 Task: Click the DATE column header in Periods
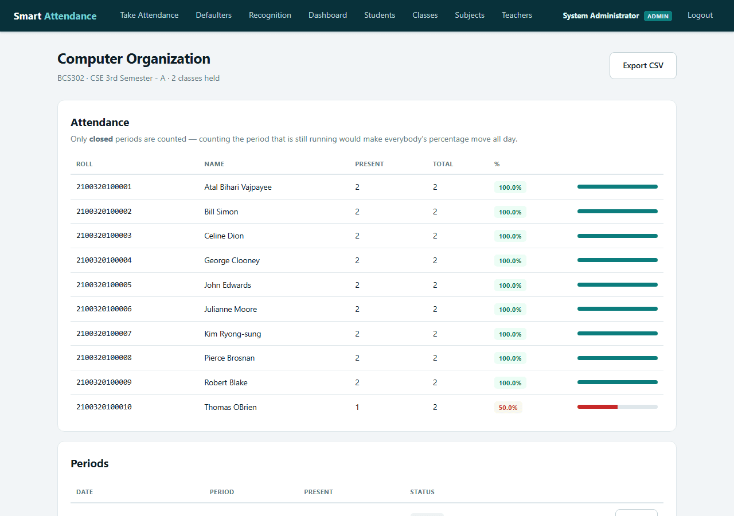pyautogui.click(x=85, y=492)
